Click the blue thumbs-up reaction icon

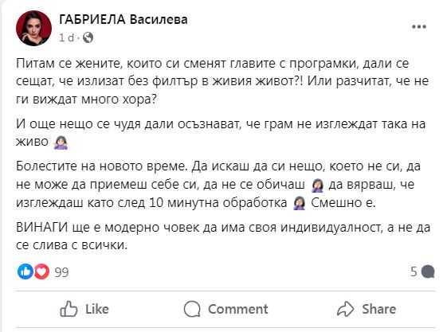(x=25, y=271)
